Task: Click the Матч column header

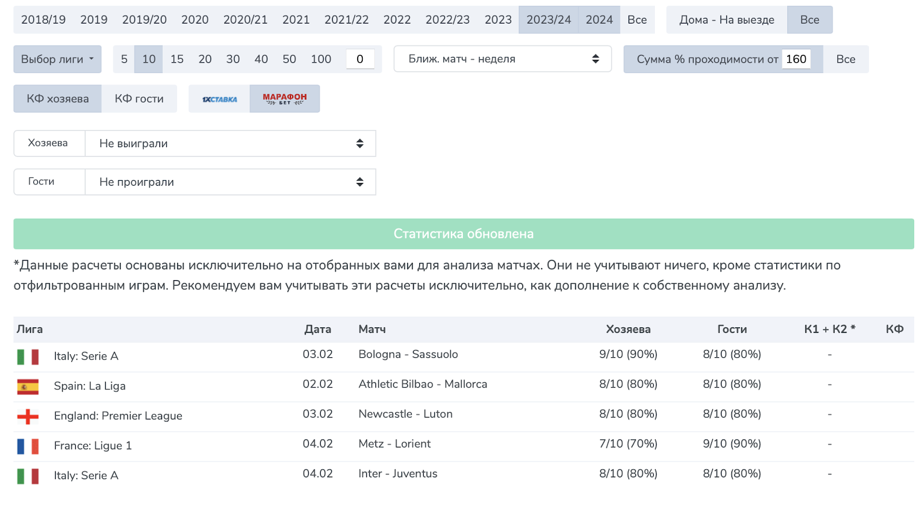Action: click(x=372, y=330)
